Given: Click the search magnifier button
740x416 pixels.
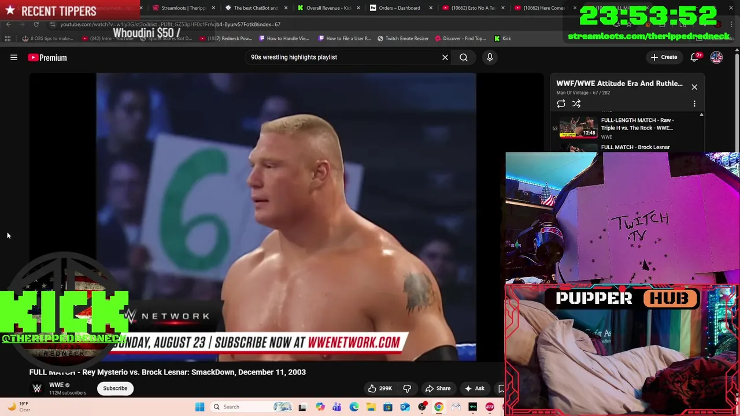Looking at the screenshot, I should [464, 57].
